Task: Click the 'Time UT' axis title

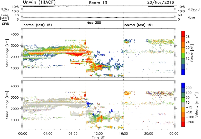Action: tap(98, 137)
